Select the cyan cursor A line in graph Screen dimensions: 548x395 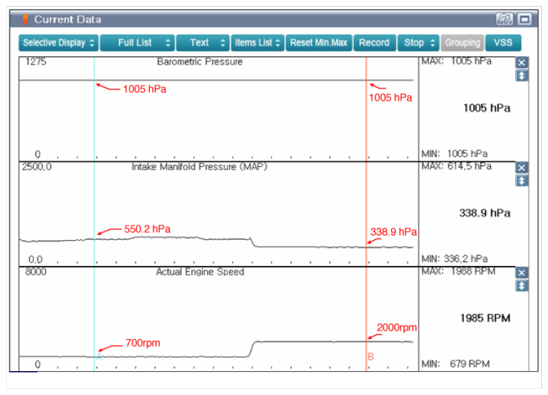pyautogui.click(x=94, y=199)
